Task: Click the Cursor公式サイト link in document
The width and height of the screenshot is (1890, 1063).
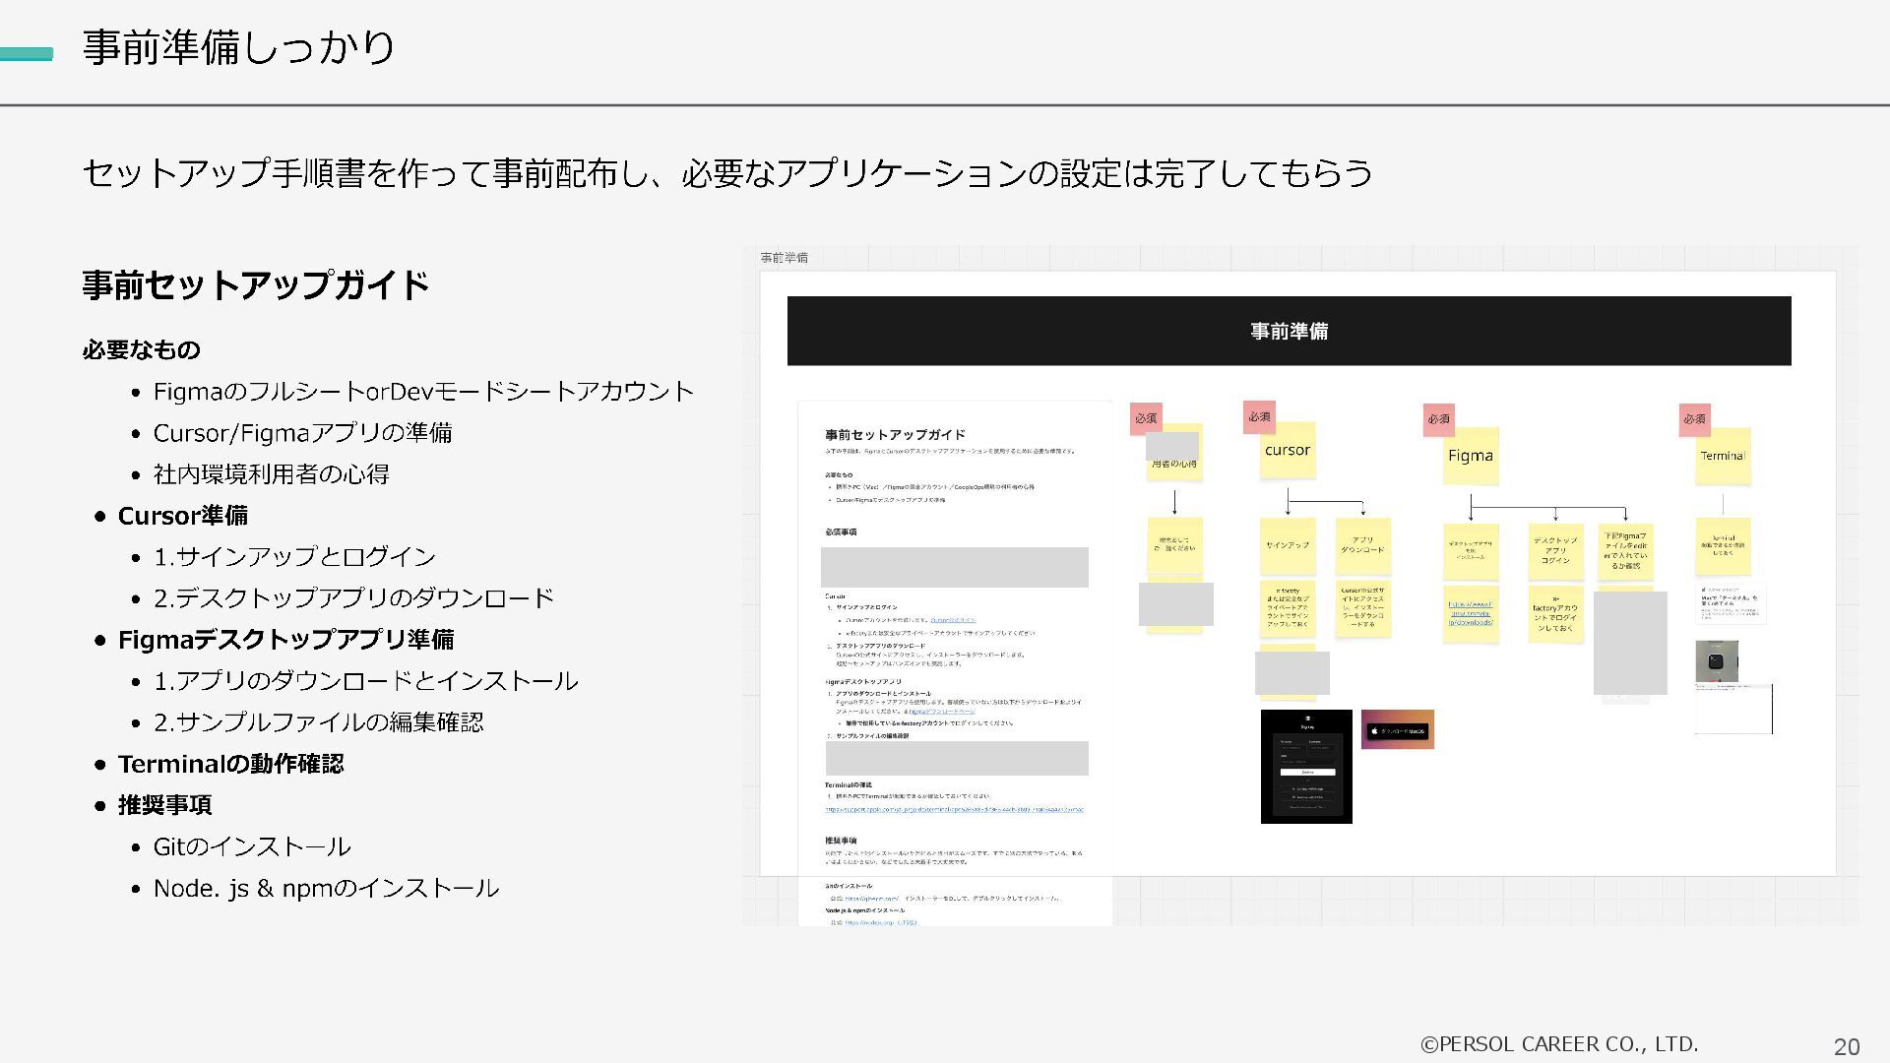Action: [x=953, y=620]
